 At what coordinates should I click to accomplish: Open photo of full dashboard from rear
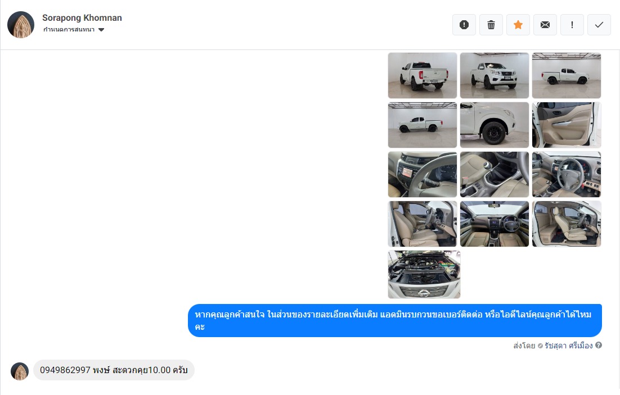tap(495, 224)
